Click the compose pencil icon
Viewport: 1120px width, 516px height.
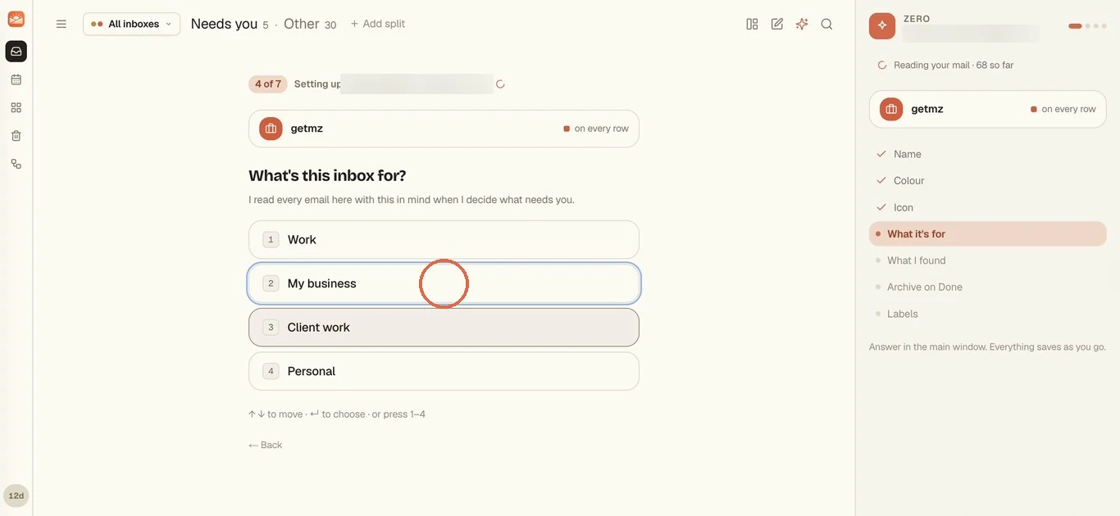coord(777,24)
